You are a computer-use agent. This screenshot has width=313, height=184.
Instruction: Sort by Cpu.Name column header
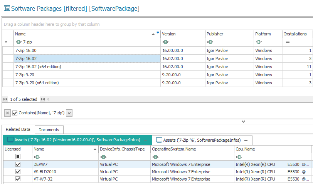point(273,149)
